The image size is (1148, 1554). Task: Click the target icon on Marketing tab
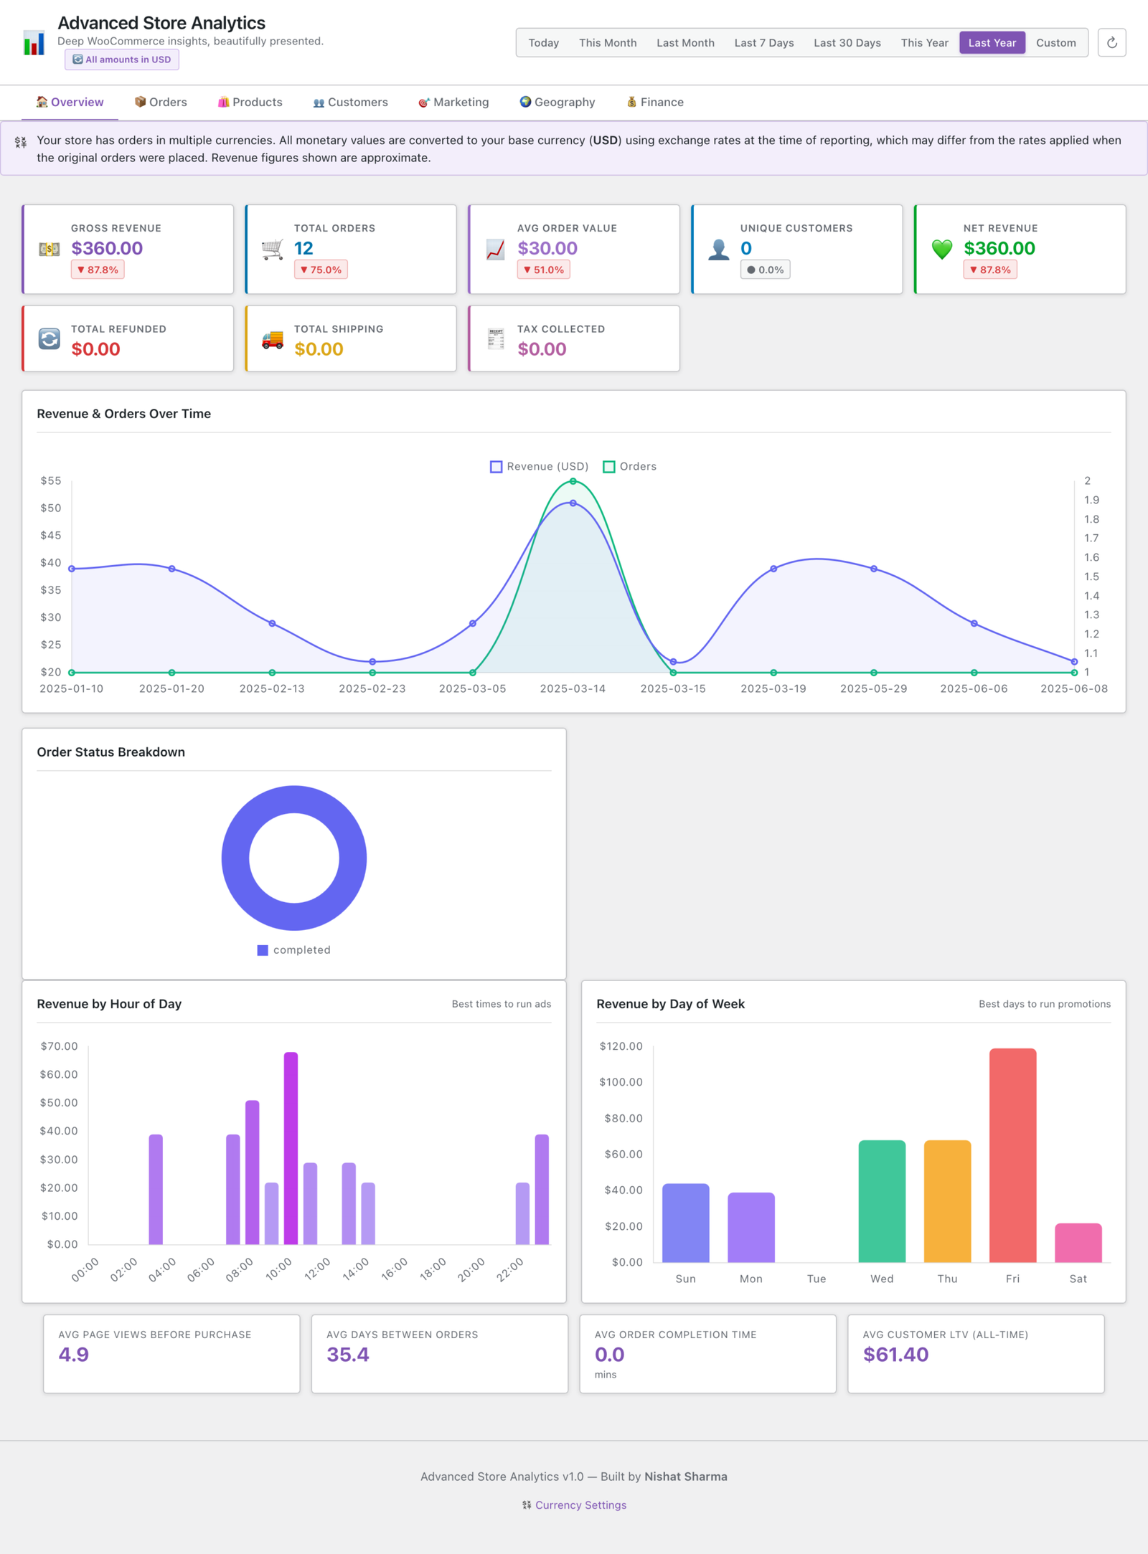pos(425,103)
